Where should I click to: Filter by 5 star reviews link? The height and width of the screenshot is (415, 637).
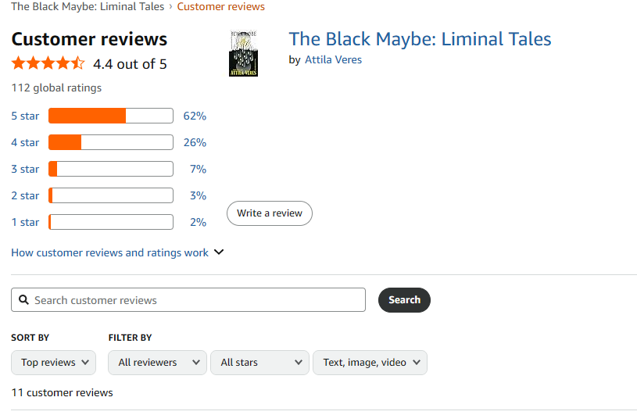25,116
